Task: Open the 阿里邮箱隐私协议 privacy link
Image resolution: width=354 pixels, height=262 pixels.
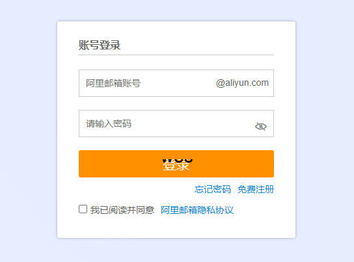Action: coord(197,210)
